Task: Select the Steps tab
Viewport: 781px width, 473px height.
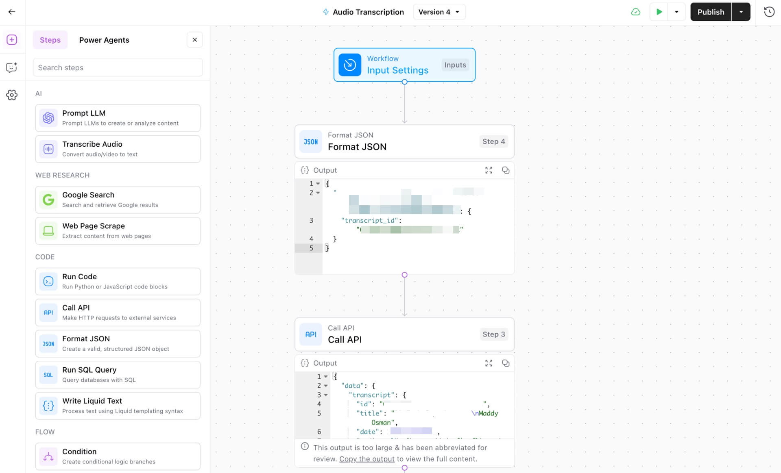Action: coord(50,40)
